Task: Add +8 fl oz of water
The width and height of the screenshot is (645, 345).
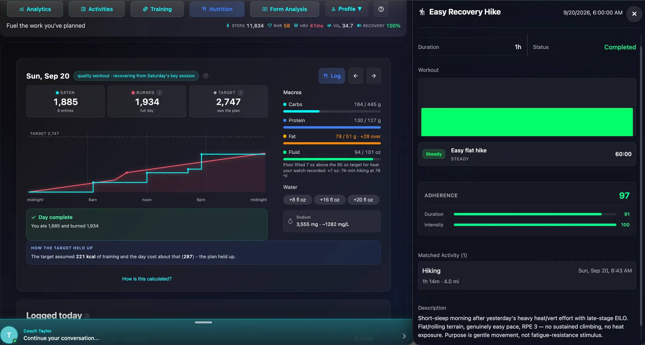Action: point(298,200)
